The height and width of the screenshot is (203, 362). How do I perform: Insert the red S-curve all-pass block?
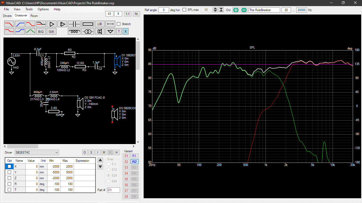(30, 24)
